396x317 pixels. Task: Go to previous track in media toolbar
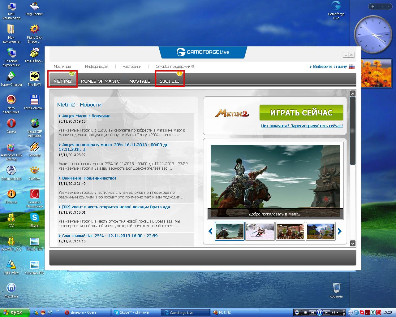pos(312,312)
